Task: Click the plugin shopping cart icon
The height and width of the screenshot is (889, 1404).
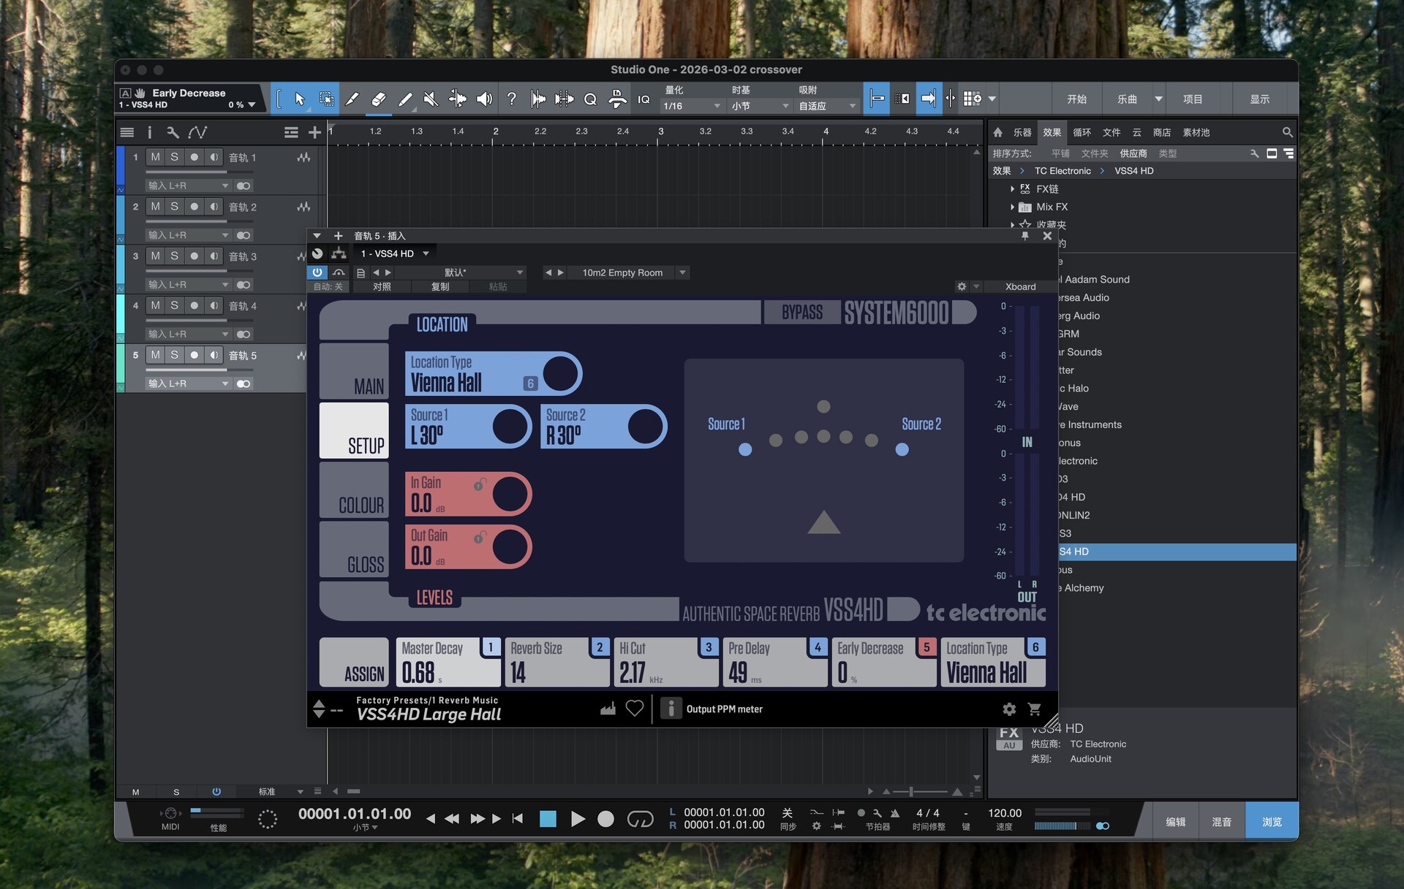Action: 1034,709
